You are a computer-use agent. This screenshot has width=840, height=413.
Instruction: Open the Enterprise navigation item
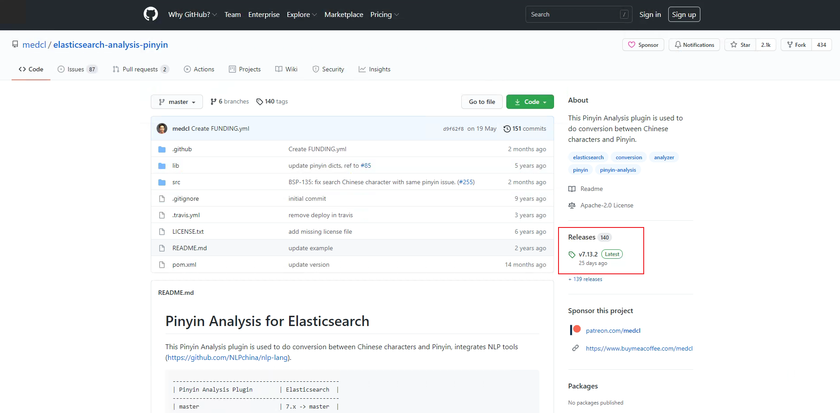[264, 14]
